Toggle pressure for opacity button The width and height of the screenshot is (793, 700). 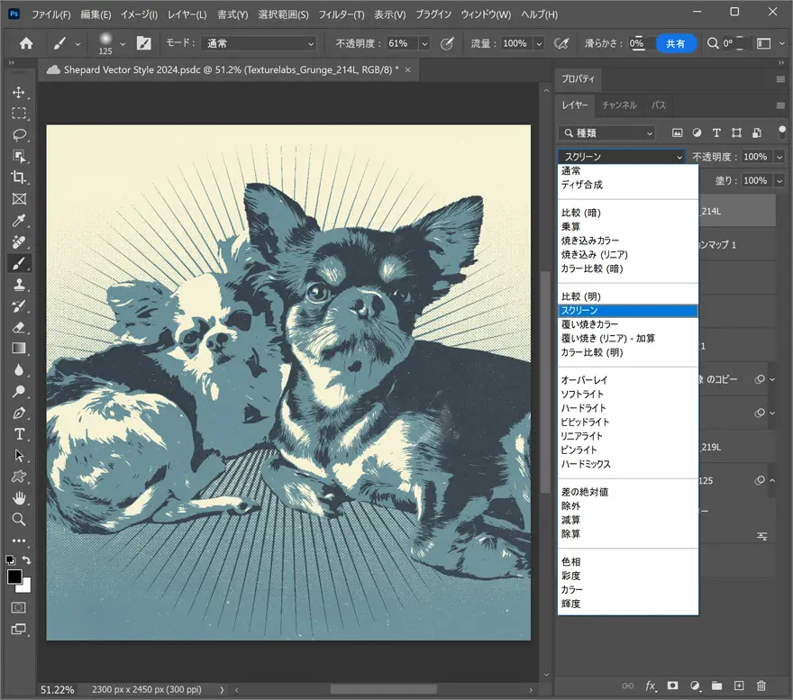tap(447, 43)
